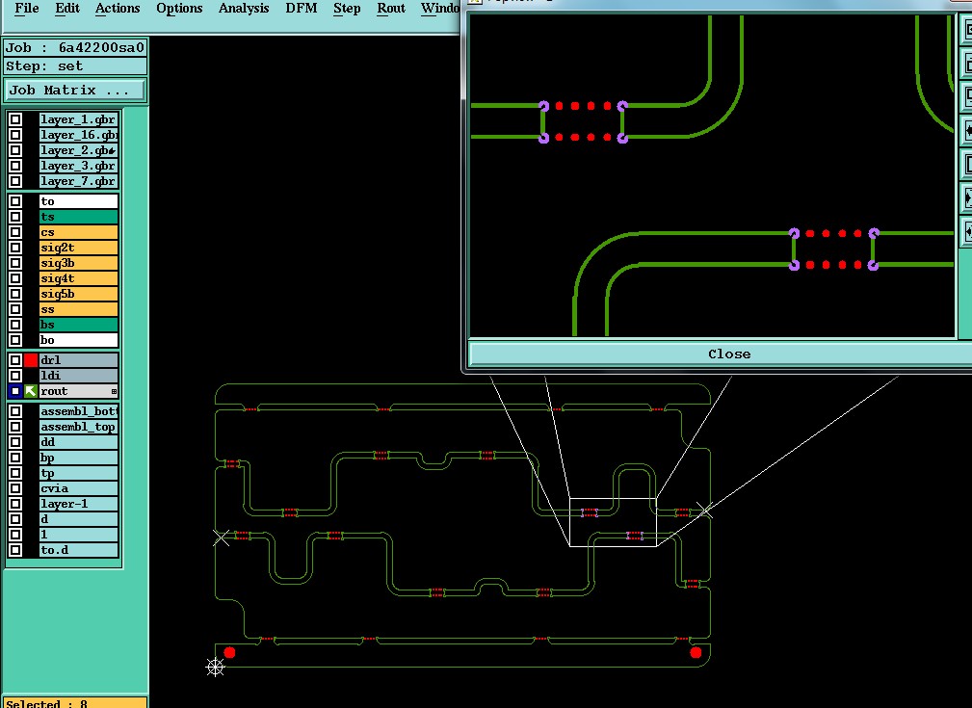Click the green arrow icon beside rout
Viewport: 972px width, 708px height.
[x=31, y=391]
